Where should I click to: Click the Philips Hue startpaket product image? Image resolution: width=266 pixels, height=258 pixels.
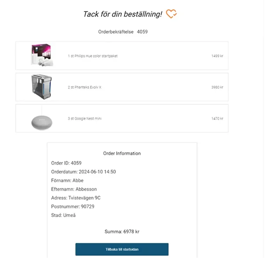(42, 55)
